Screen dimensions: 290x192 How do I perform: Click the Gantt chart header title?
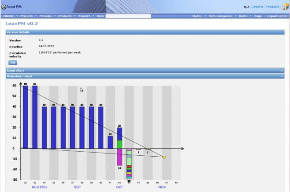tap(15, 71)
